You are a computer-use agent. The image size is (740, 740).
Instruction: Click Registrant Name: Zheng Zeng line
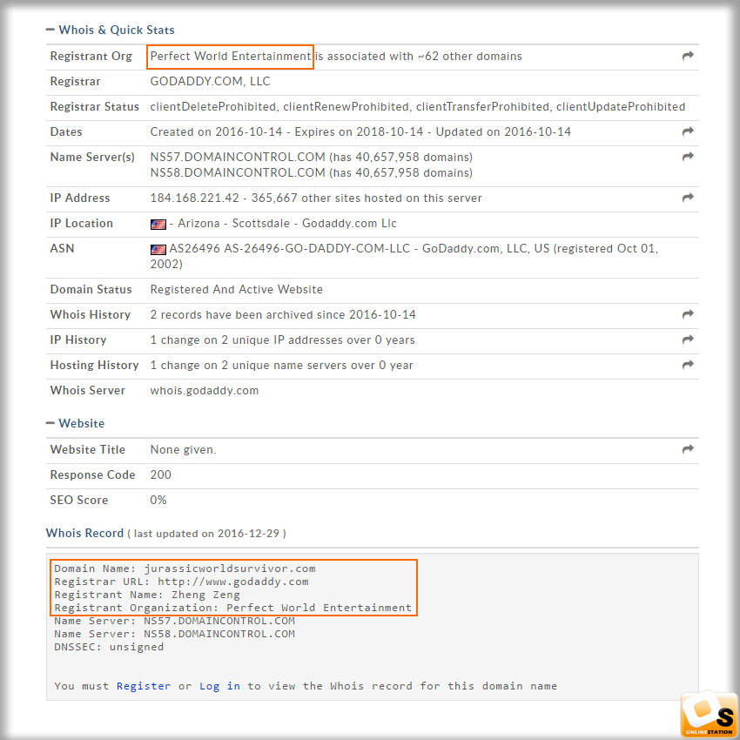[147, 595]
